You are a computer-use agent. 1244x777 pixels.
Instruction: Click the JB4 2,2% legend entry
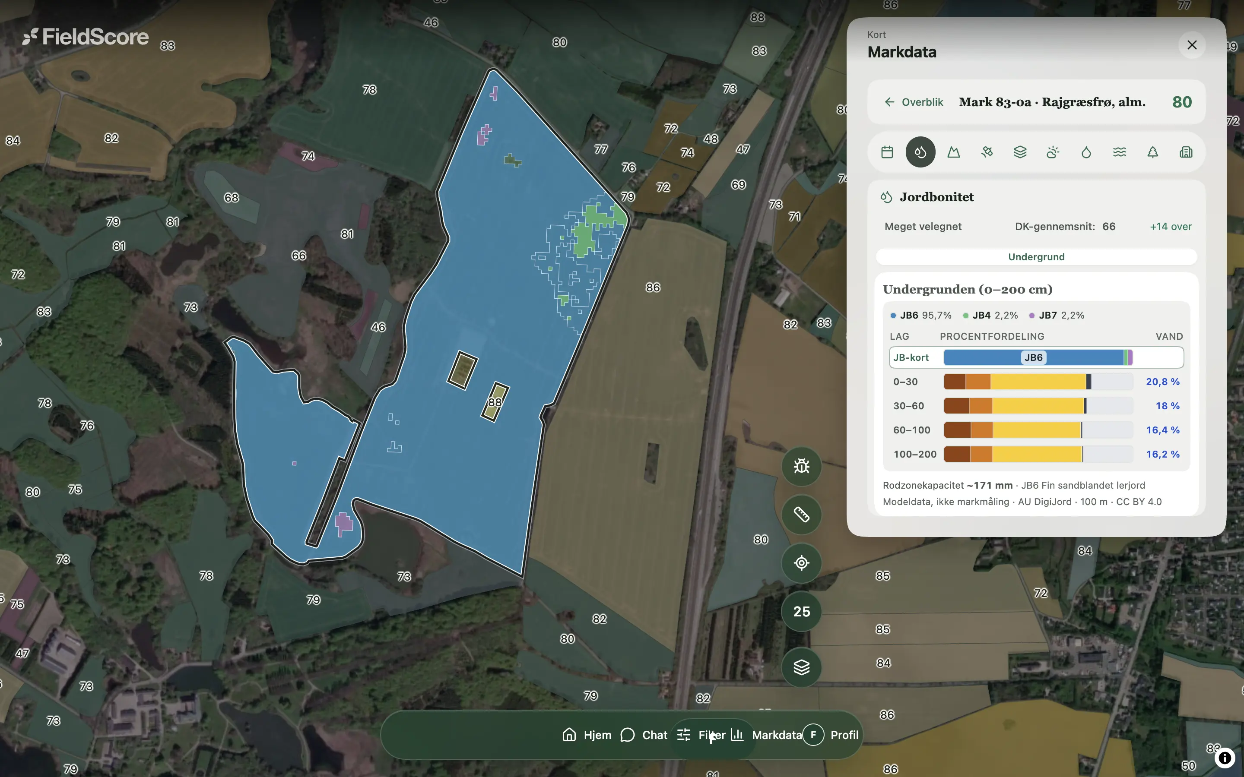(x=990, y=316)
